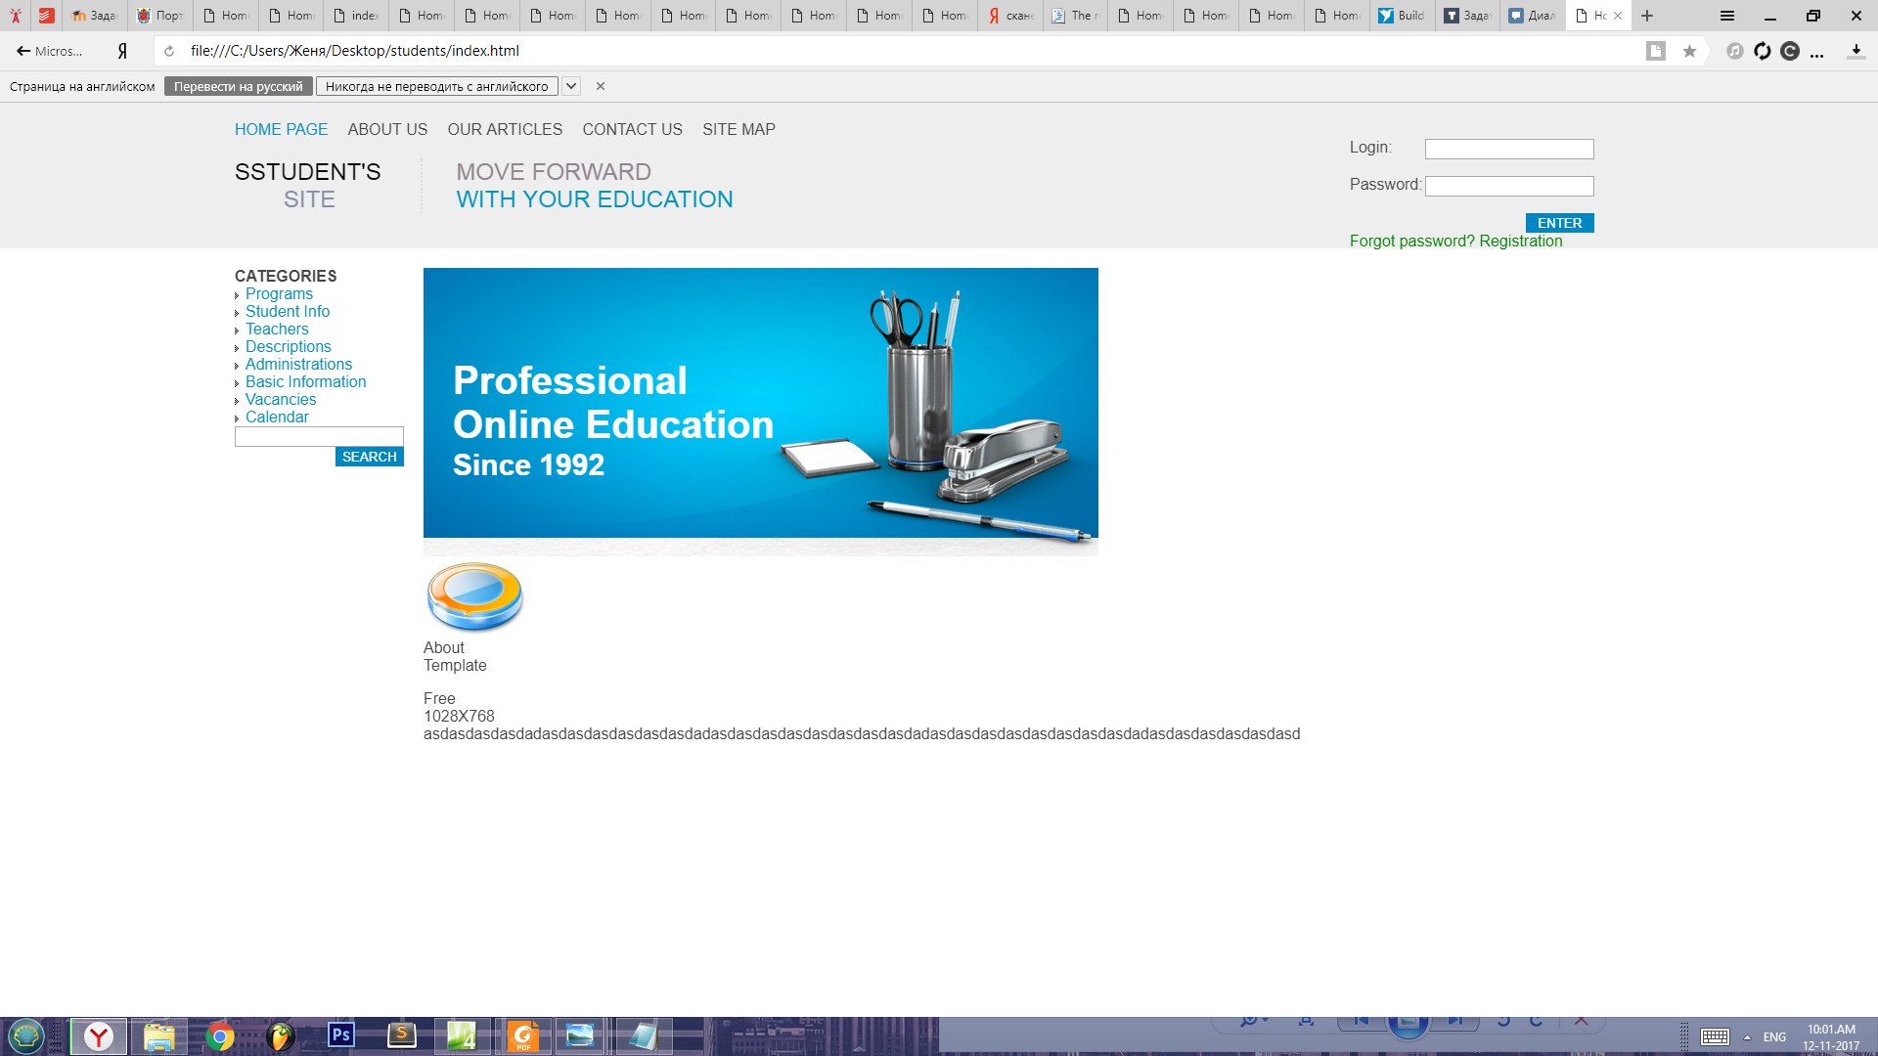Click the sync arrows extension icon
The width and height of the screenshot is (1878, 1056).
point(1763,52)
